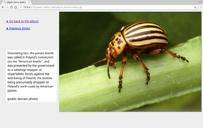Click the page favicon on the tab
The image size is (203, 128).
(x=4, y=2)
